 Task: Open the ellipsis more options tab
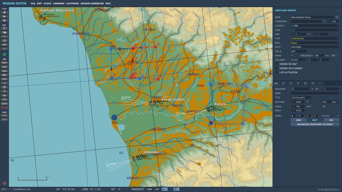coord(320,83)
